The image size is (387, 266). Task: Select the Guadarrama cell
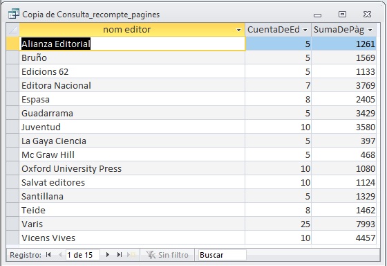[x=132, y=113]
